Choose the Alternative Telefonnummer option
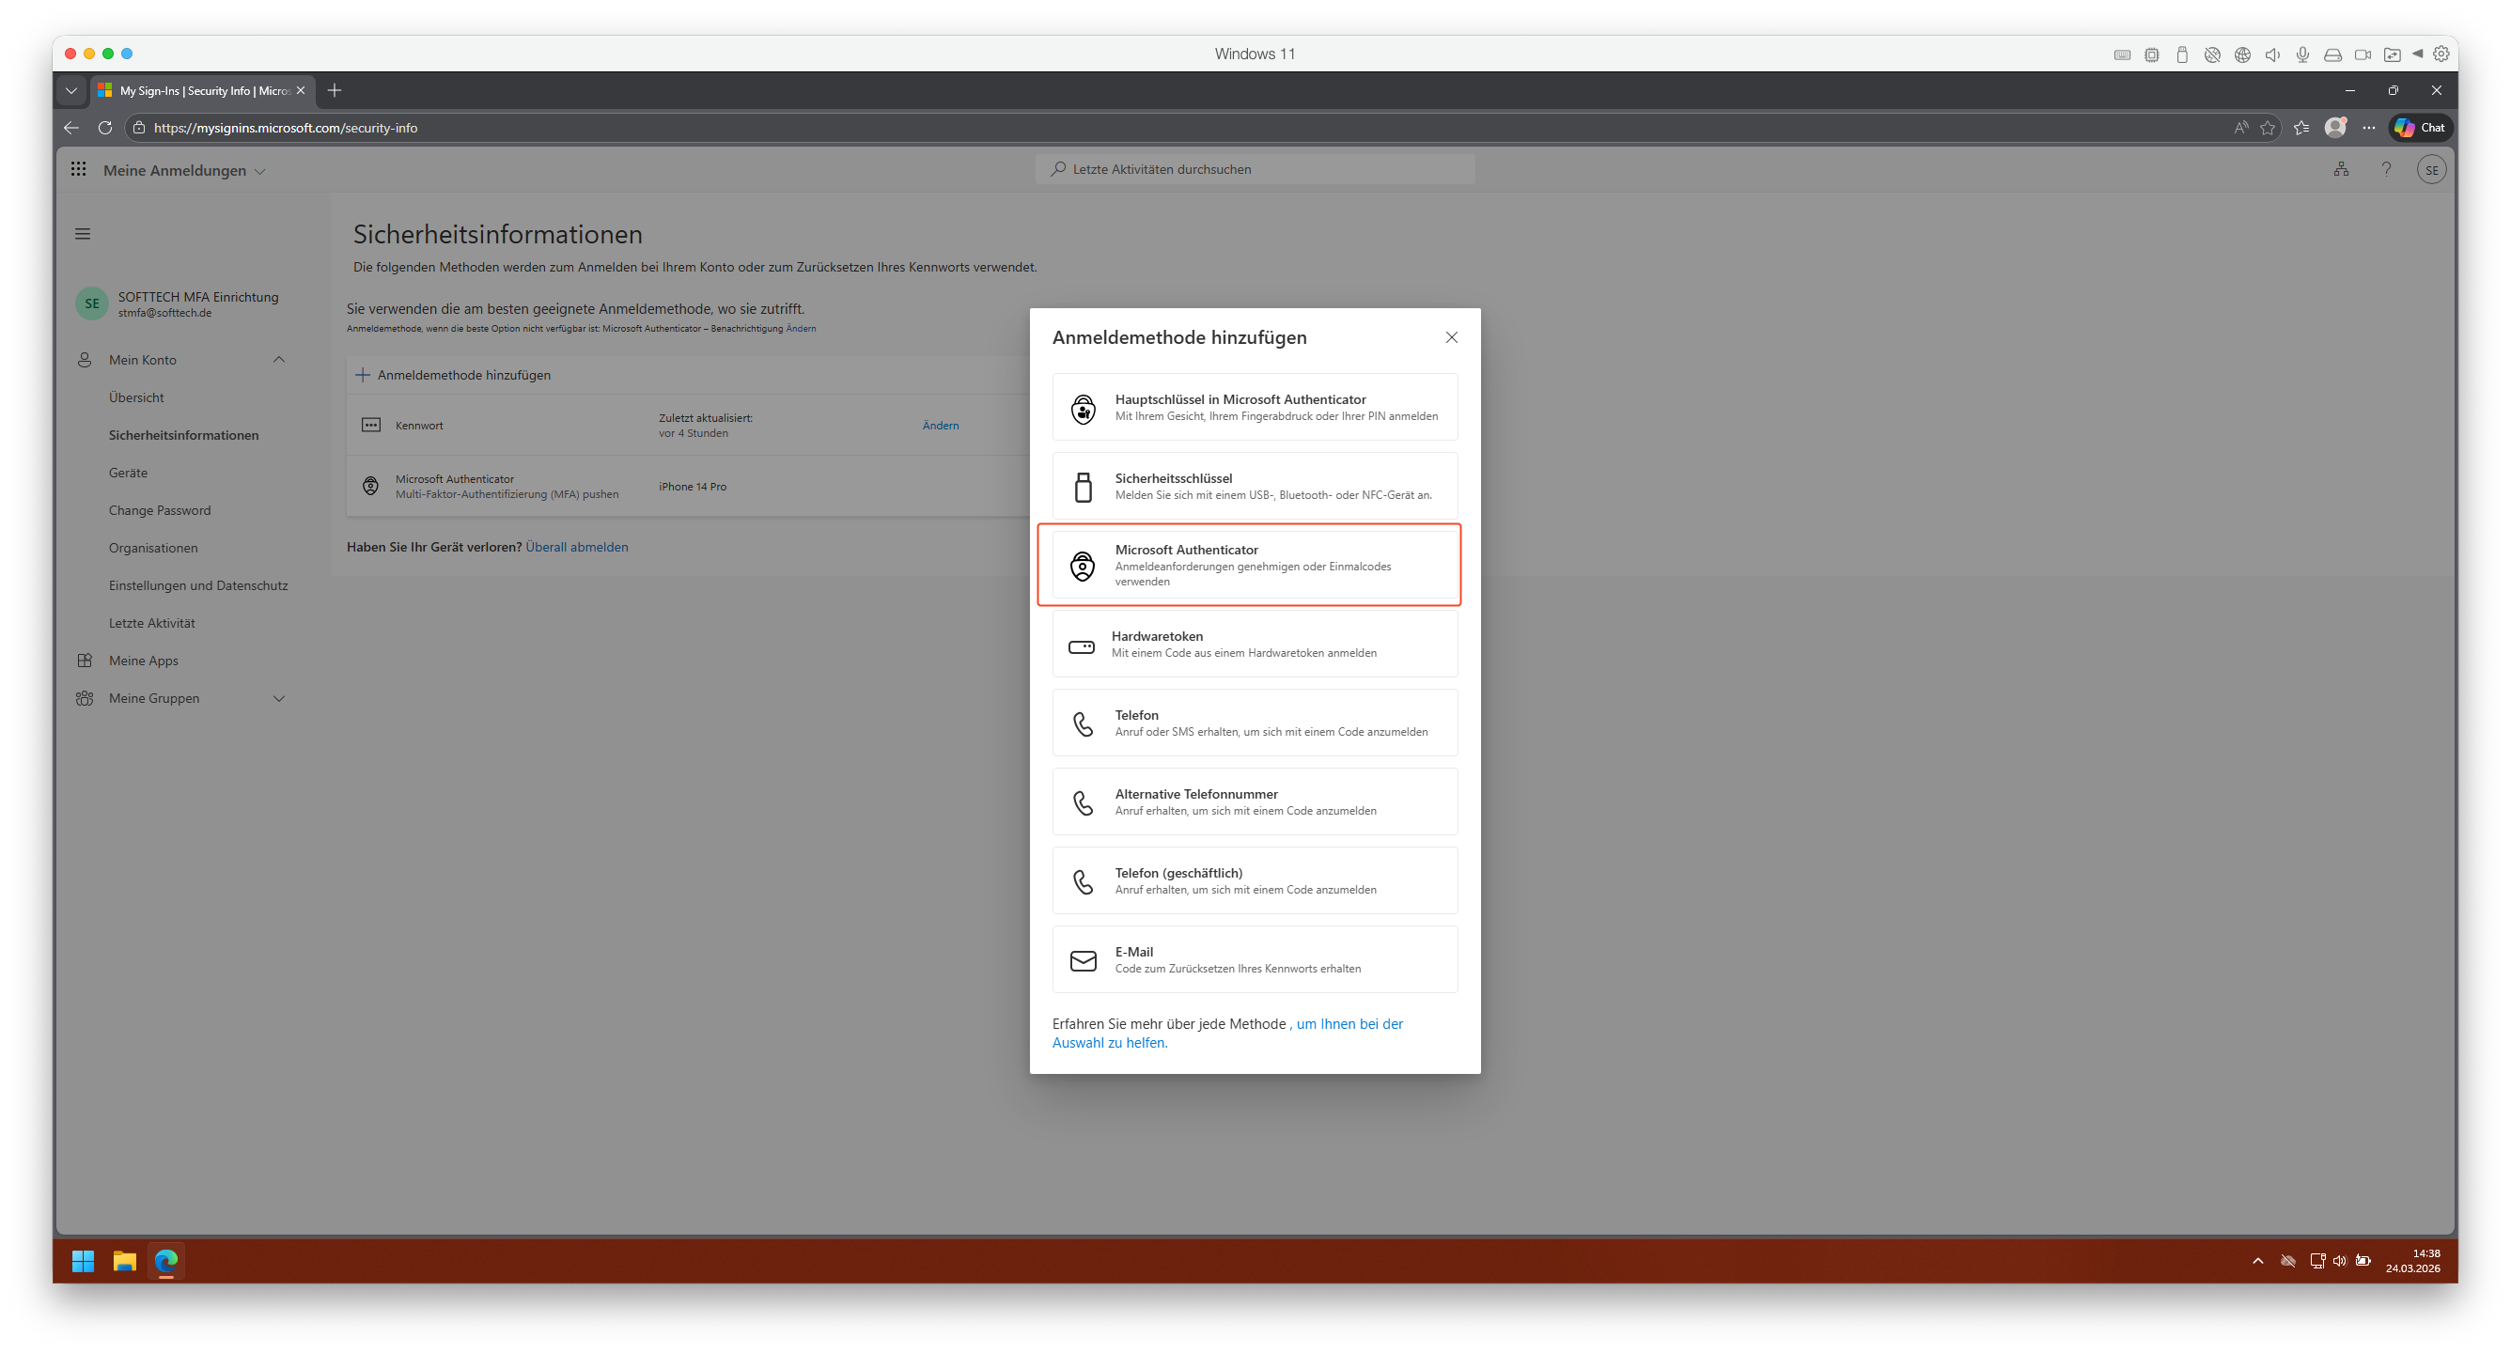This screenshot has width=2511, height=1353. 1255,802
